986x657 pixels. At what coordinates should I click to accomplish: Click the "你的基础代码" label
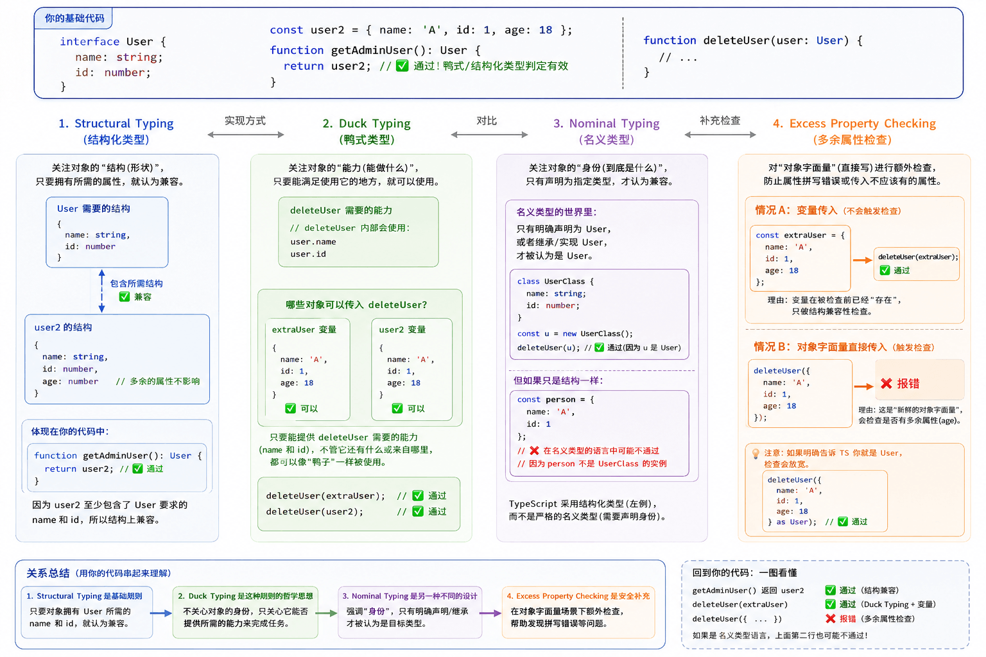tap(74, 18)
